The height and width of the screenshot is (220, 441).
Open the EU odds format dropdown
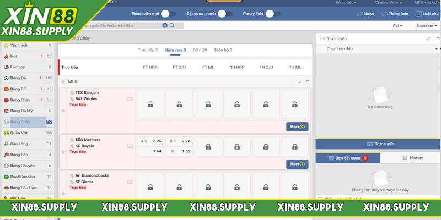(x=397, y=26)
